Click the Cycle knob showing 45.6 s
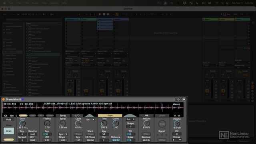This screenshot has height=144, width=256. 78,124
